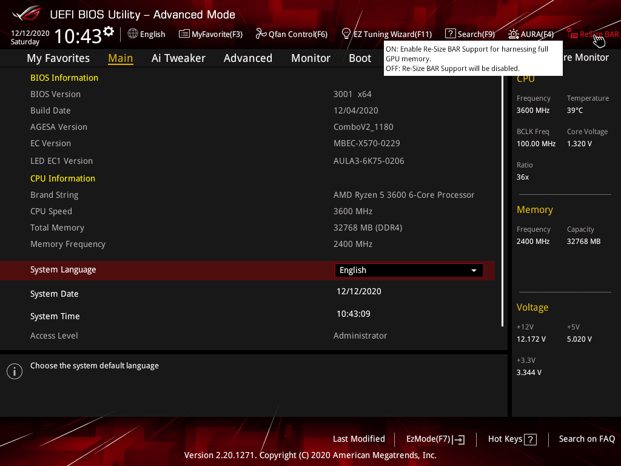Screen dimensions: 621x466
Task: Click the EC Version value MBEC-X570-0229
Action: pyautogui.click(x=367, y=143)
